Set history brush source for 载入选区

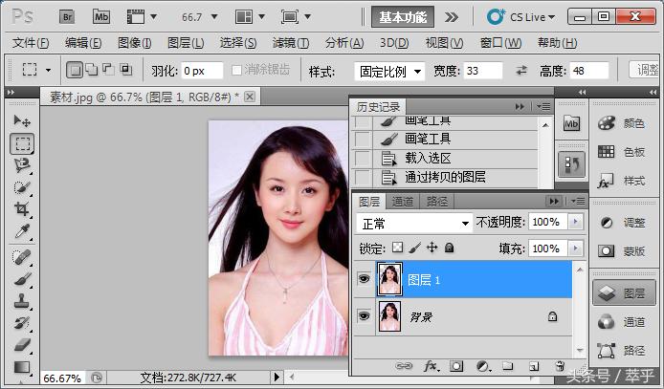362,158
